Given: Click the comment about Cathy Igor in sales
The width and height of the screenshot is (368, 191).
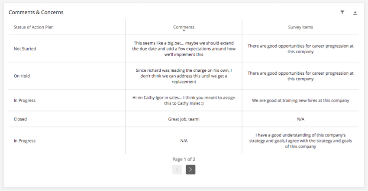Looking at the screenshot, I should point(184,100).
